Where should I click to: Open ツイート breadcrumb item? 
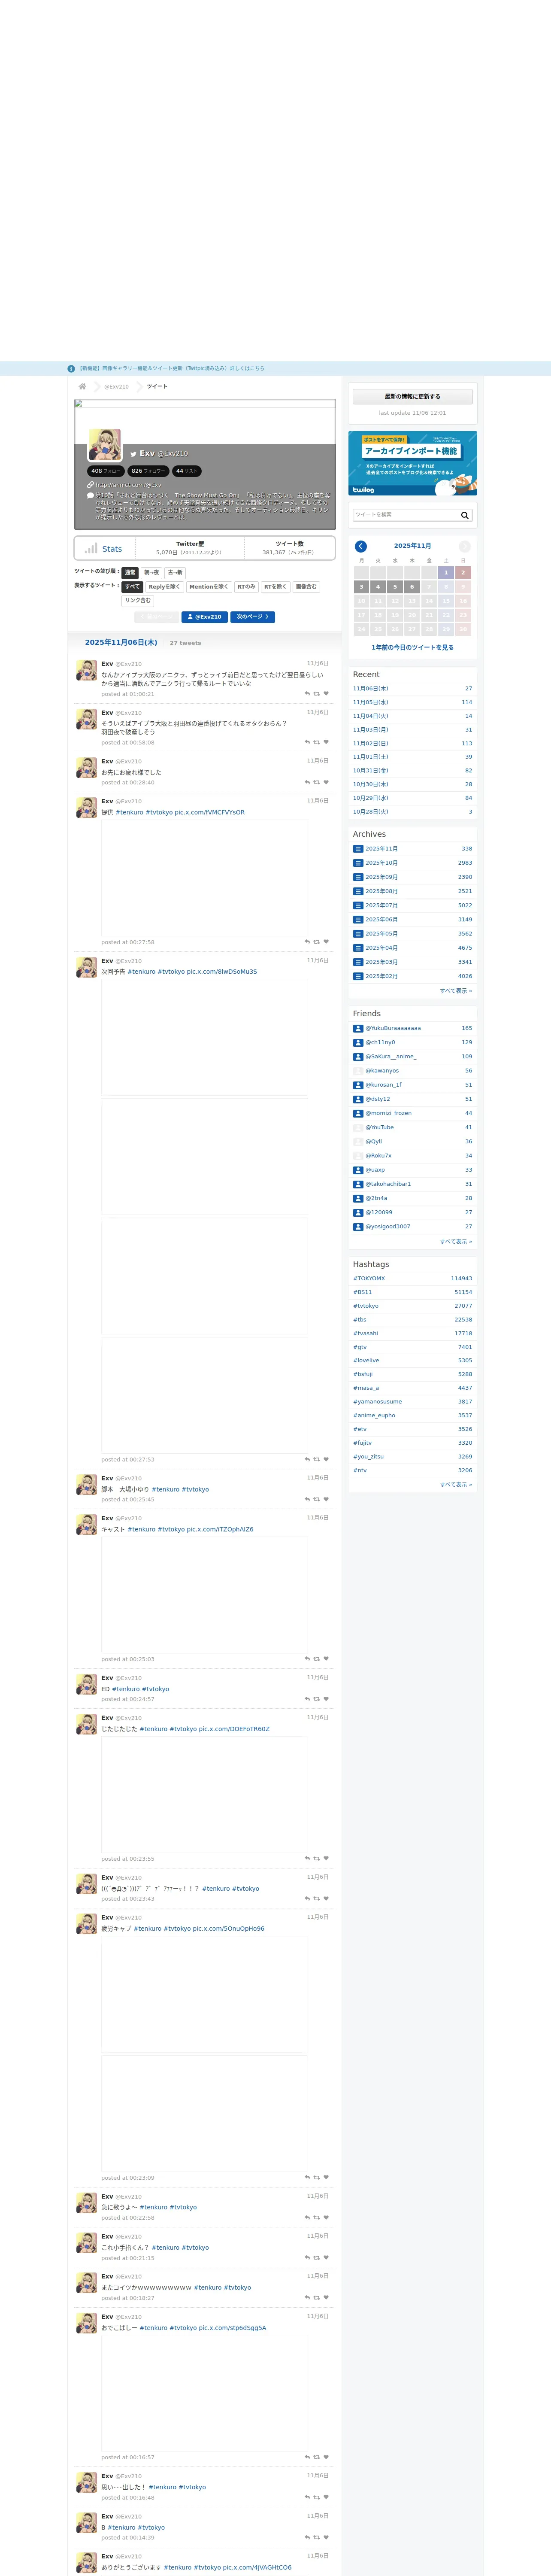(157, 386)
